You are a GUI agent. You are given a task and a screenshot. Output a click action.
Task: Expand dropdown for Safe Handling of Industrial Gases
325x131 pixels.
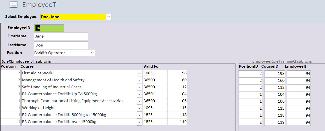139,87
